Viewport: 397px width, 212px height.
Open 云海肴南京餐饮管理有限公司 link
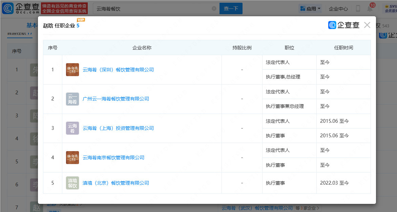click(x=113, y=158)
